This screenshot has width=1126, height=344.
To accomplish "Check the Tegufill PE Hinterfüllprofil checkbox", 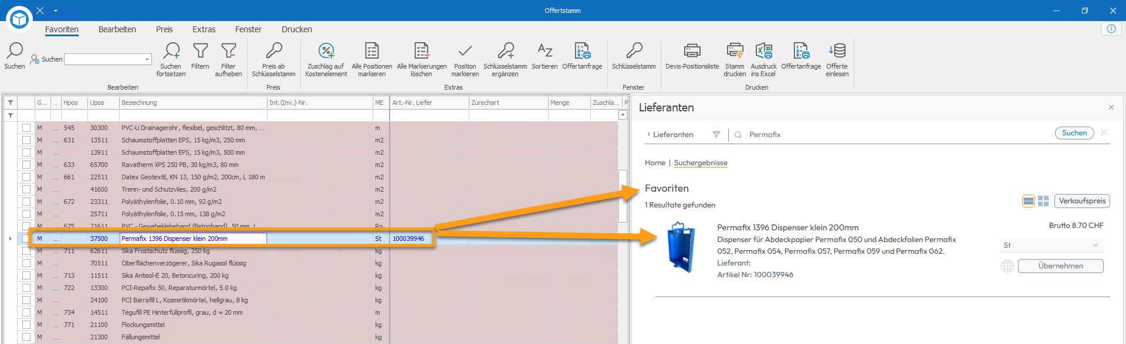I will (x=26, y=312).
